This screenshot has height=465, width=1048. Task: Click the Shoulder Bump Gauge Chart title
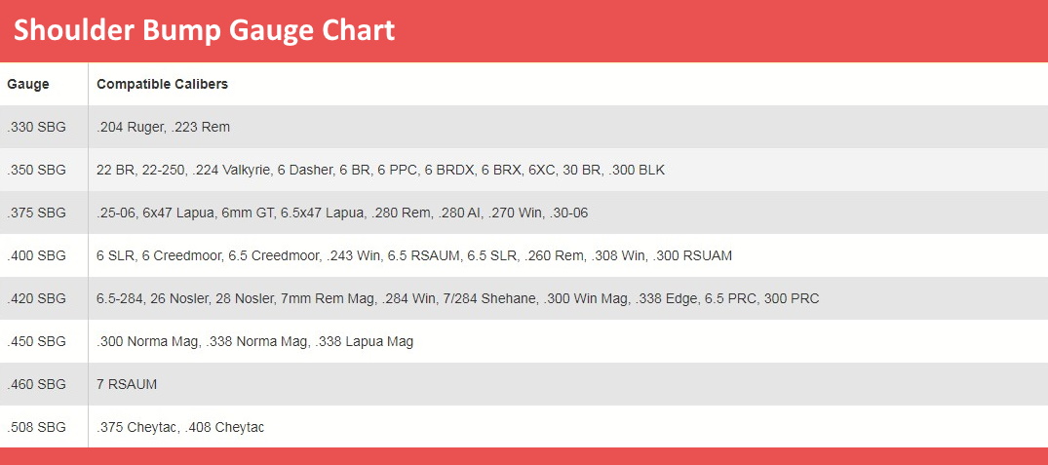click(204, 31)
